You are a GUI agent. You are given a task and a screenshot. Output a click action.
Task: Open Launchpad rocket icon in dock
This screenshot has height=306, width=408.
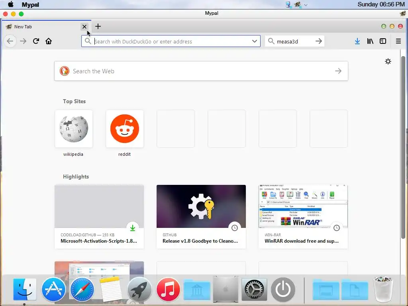point(139,289)
